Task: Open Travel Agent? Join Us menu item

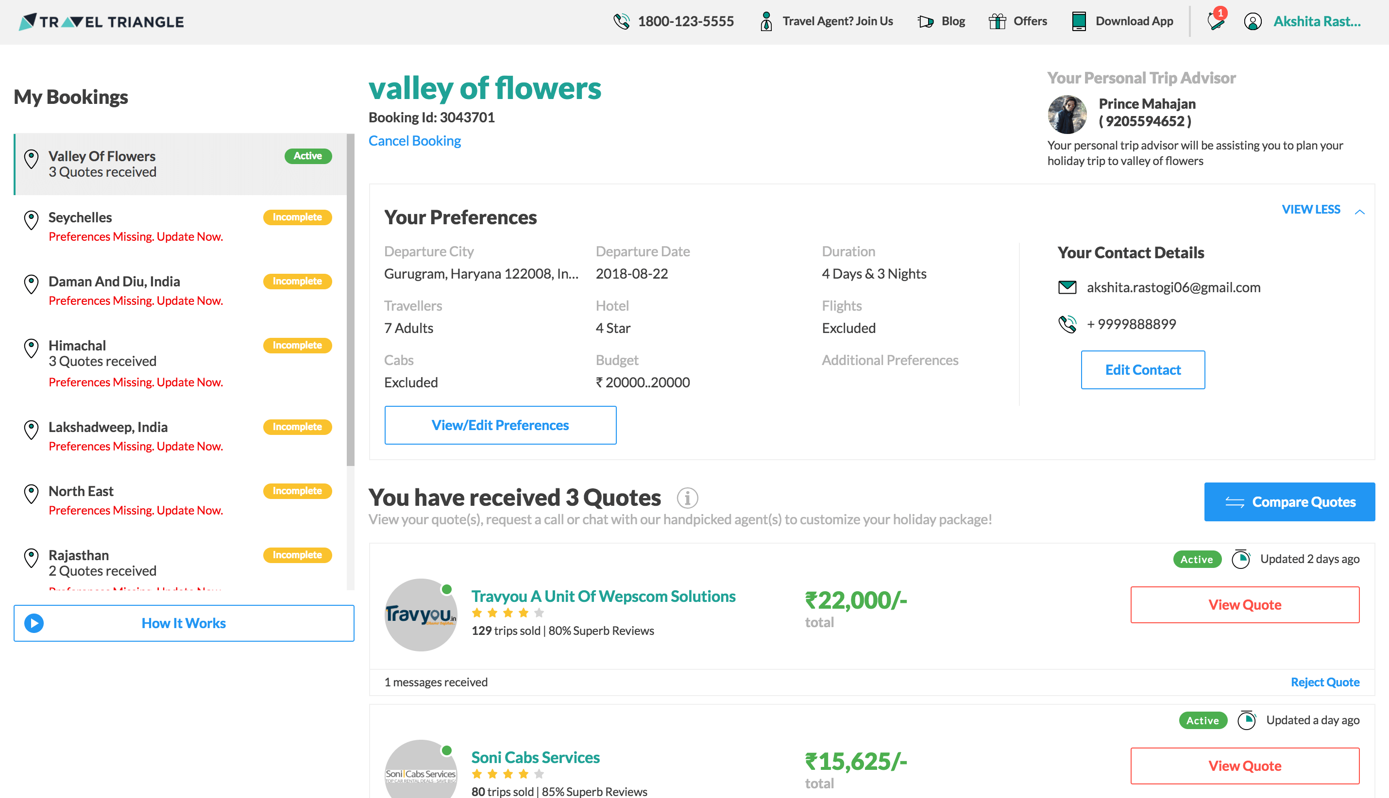Action: [837, 21]
